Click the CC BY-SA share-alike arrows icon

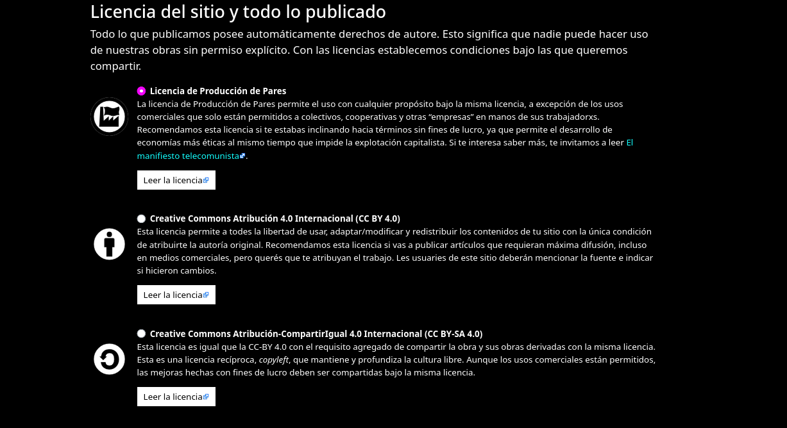(x=109, y=359)
